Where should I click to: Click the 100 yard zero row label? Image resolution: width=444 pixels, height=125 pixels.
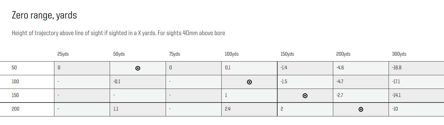[x=15, y=82]
